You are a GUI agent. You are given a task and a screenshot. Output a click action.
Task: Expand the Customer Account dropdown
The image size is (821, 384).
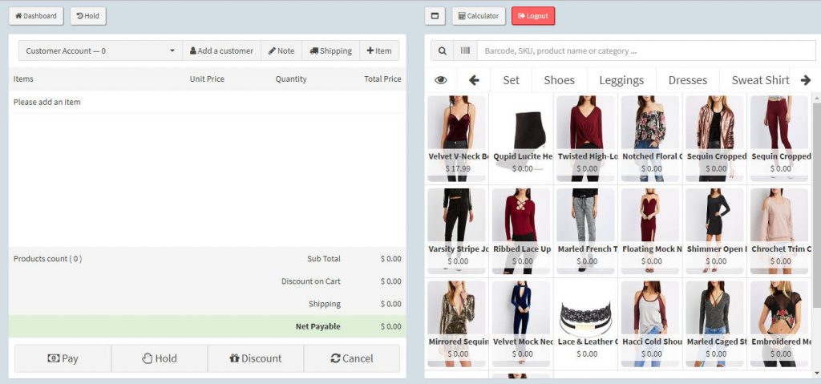tap(100, 51)
